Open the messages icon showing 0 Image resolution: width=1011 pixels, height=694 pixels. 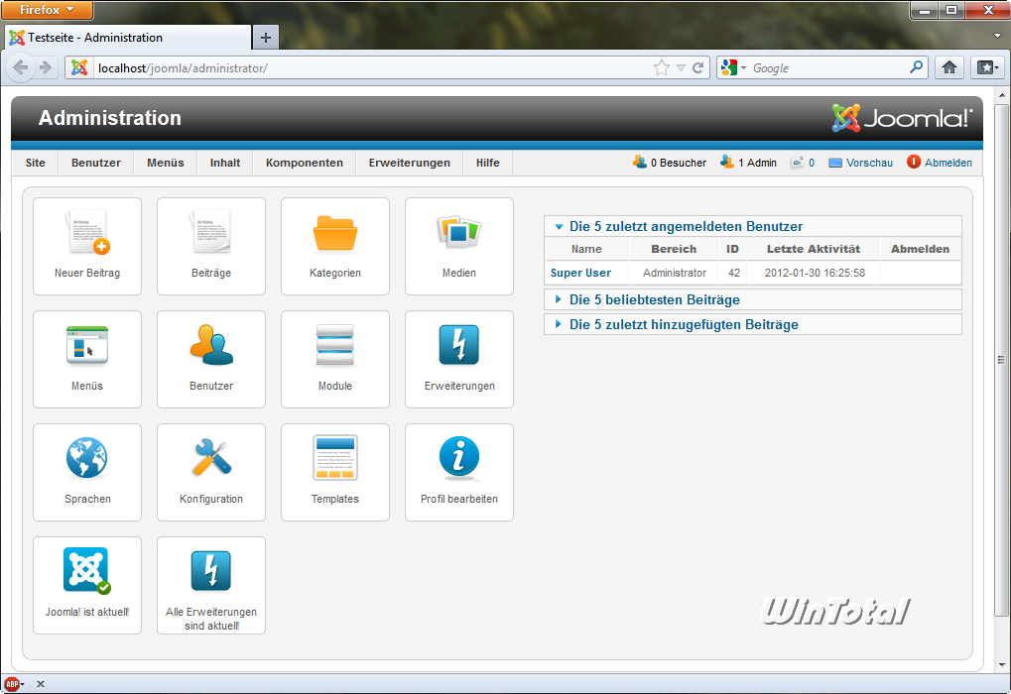[x=803, y=163]
